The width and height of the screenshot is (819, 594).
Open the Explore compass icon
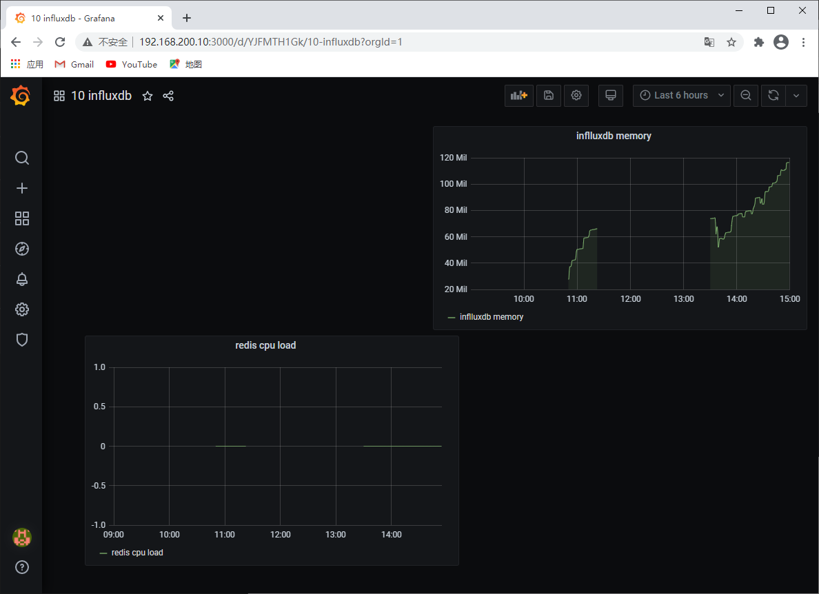pos(22,249)
